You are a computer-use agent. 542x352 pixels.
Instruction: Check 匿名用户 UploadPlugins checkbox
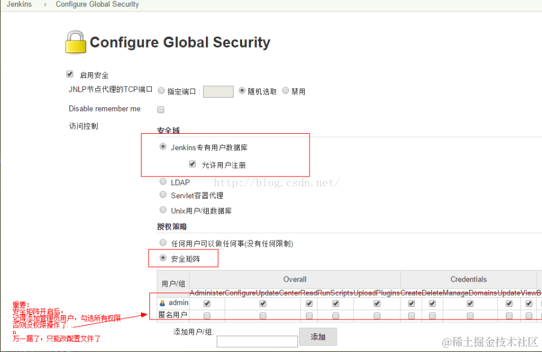tap(377, 316)
